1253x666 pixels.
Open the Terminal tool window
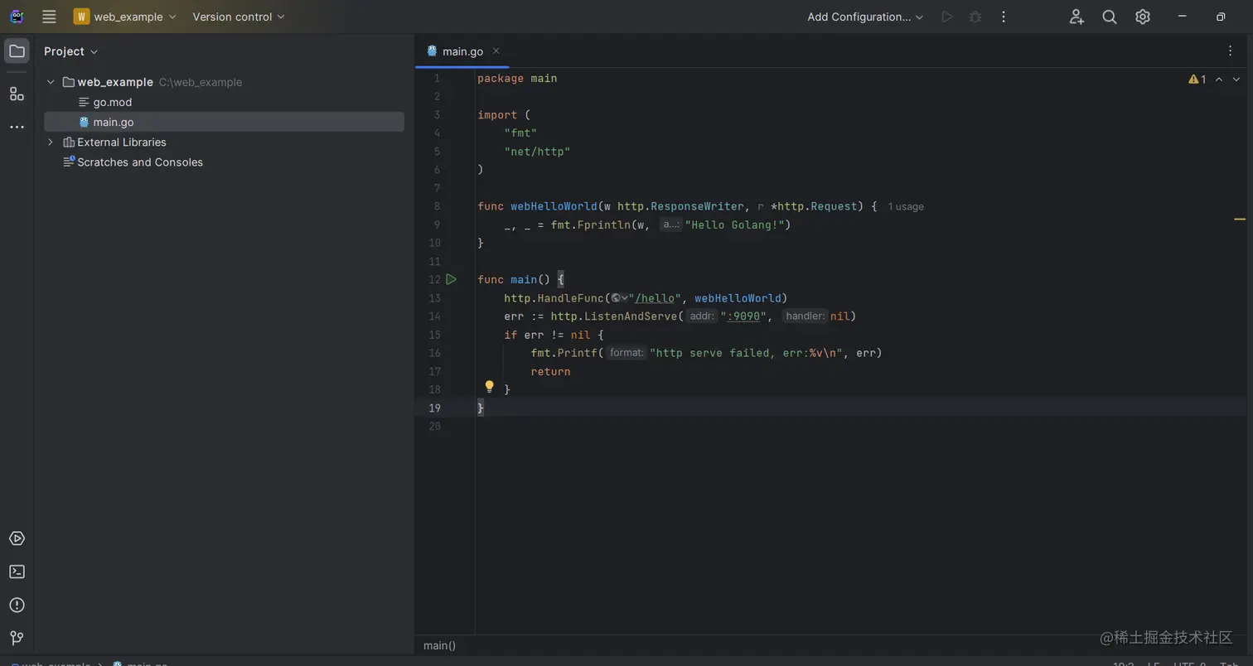17,572
